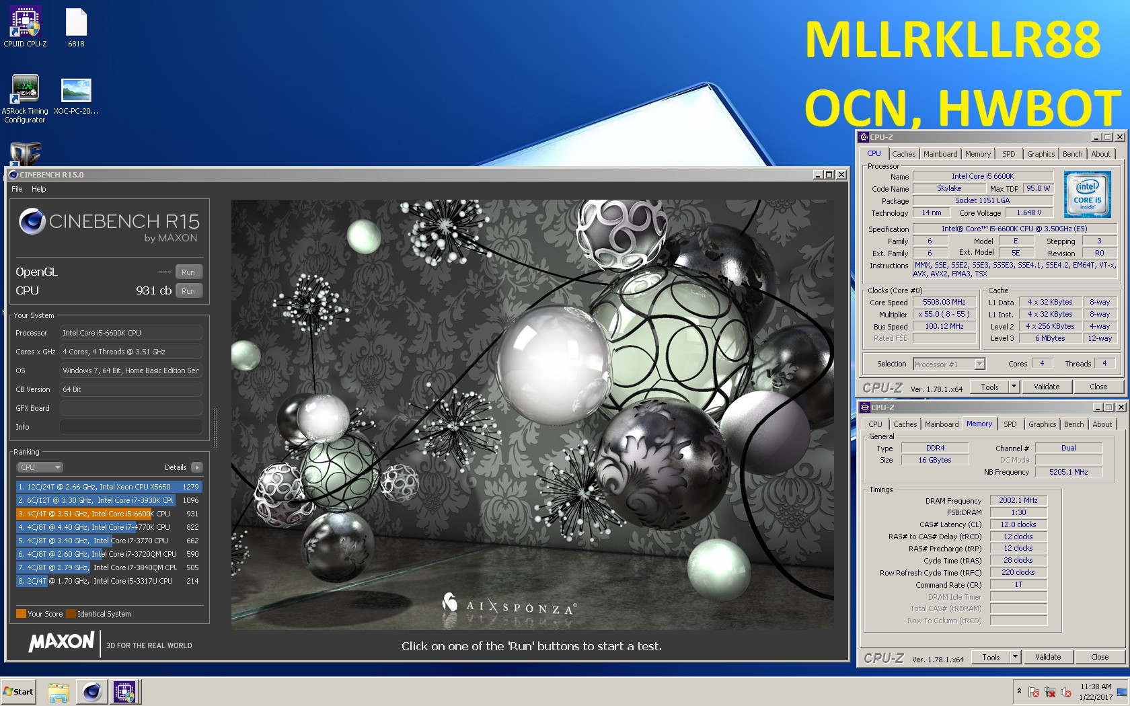Open the Help menu in Cinebench
This screenshot has height=706, width=1130.
tap(39, 189)
